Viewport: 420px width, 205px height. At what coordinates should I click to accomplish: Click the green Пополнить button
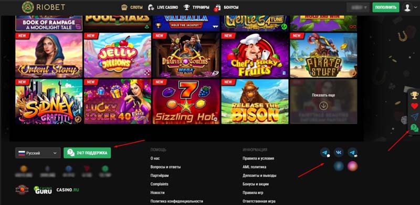coord(386,7)
